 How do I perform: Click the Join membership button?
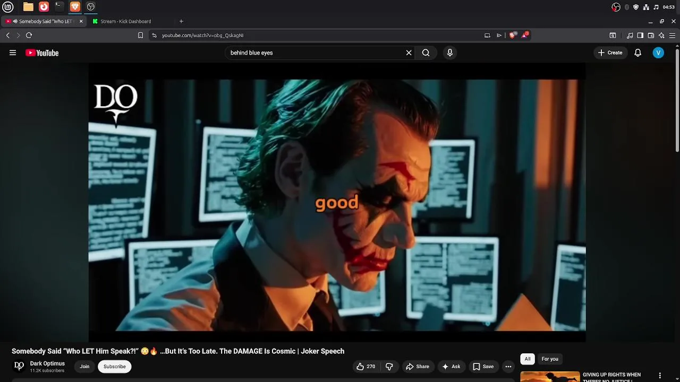click(x=84, y=367)
